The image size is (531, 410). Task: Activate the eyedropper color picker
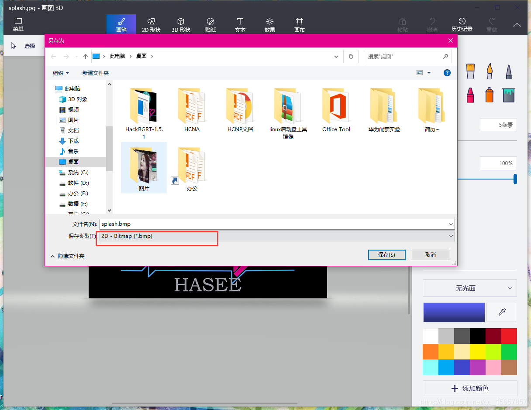pyautogui.click(x=501, y=312)
